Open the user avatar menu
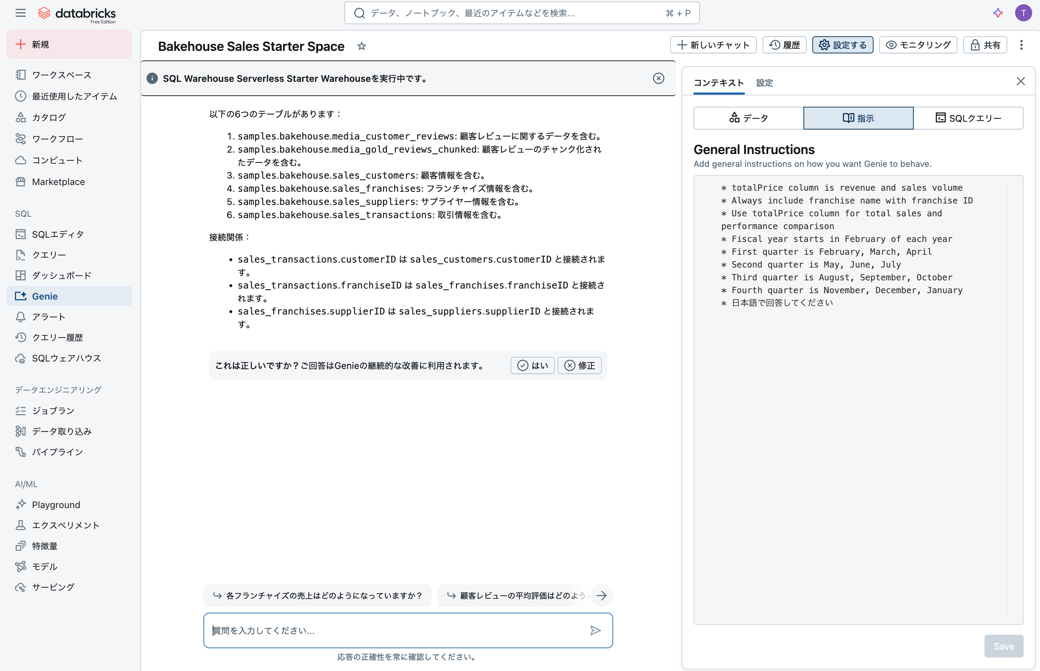Viewport: 1040px width, 671px height. [1023, 13]
